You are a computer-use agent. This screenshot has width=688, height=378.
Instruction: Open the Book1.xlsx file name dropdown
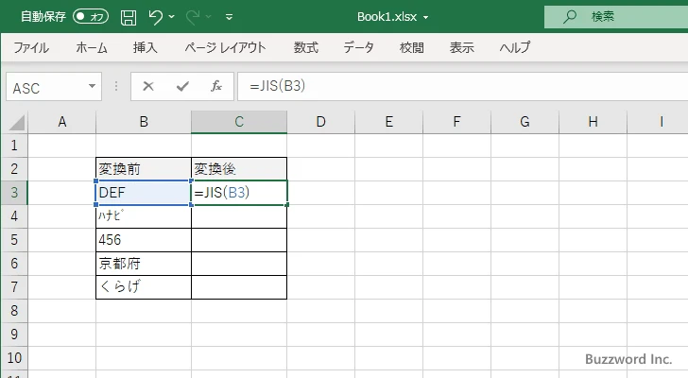pyautogui.click(x=425, y=18)
